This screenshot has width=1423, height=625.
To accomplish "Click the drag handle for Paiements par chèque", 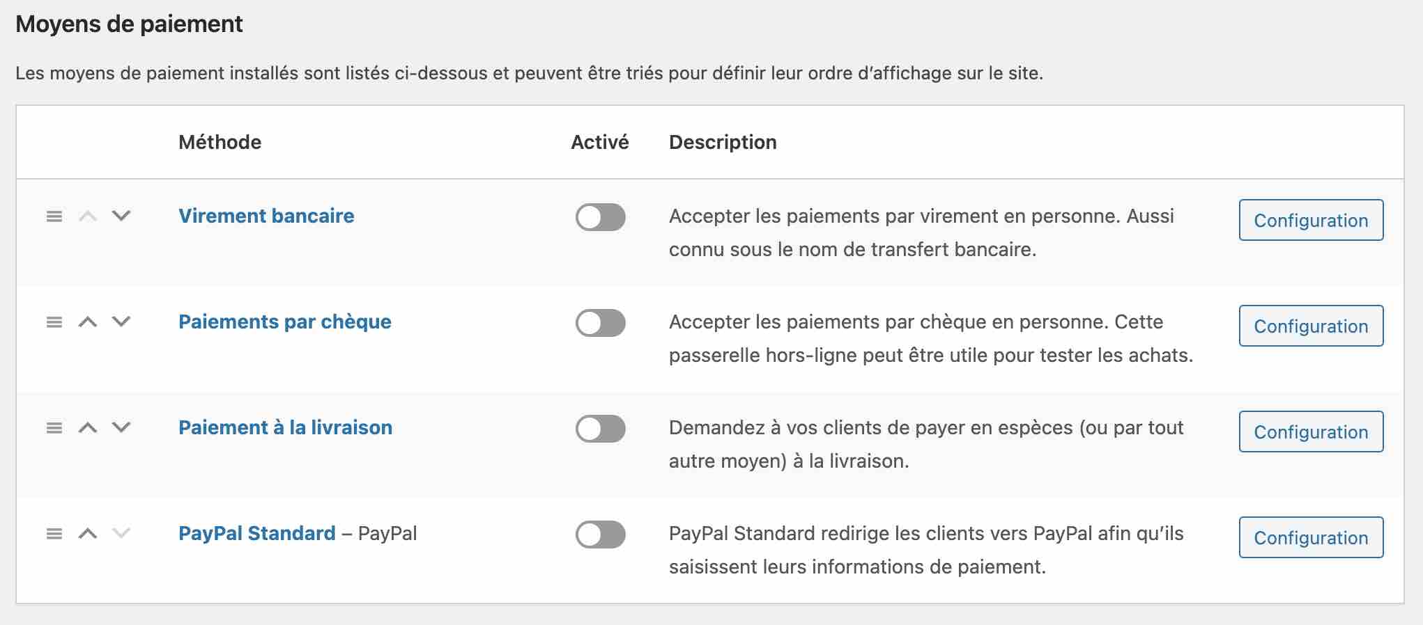I will click(x=54, y=322).
